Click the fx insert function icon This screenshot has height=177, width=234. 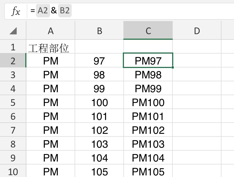(16, 11)
